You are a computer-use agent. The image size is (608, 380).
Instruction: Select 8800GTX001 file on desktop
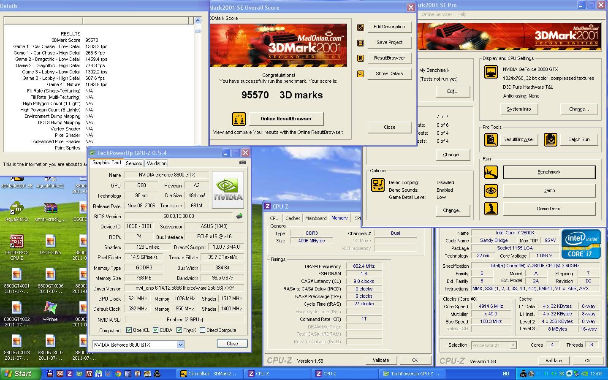(16, 281)
